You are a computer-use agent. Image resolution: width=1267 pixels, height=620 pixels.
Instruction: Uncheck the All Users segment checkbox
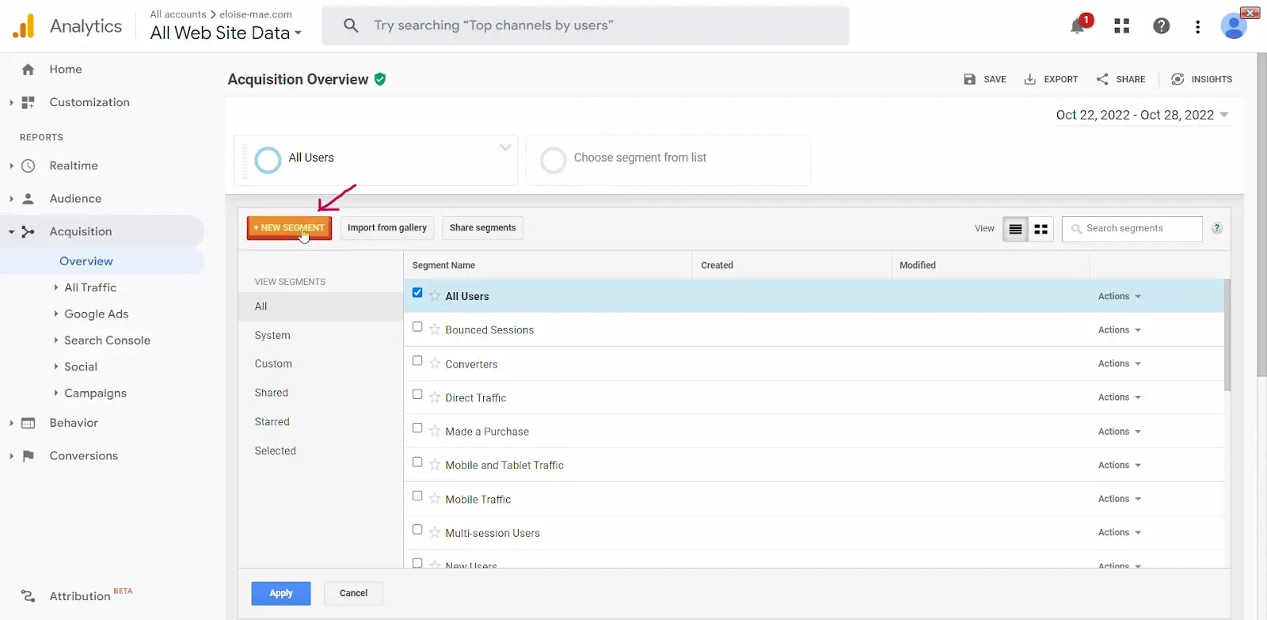pyautogui.click(x=417, y=293)
